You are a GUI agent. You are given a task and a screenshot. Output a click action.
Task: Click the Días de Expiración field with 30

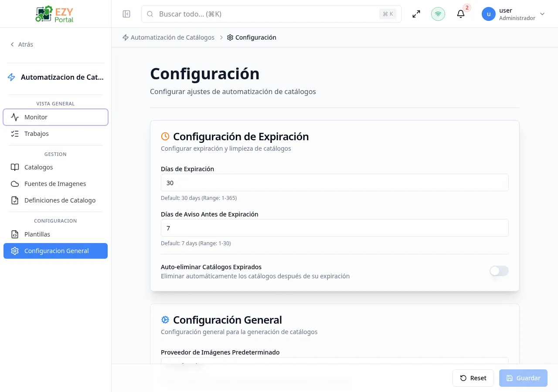pos(335,182)
